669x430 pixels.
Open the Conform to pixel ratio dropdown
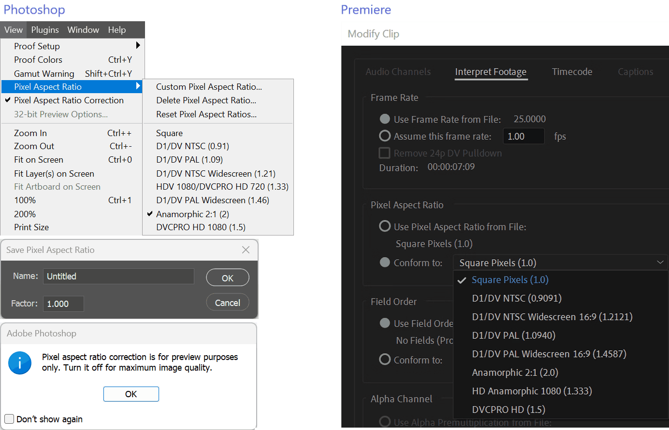[x=561, y=263]
